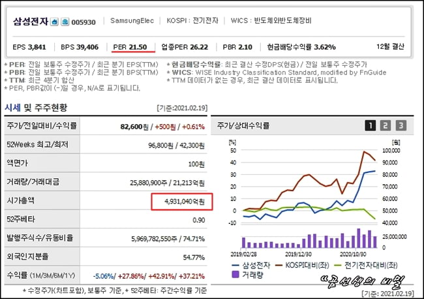Click the 100,000 right axis label

point(391,151)
